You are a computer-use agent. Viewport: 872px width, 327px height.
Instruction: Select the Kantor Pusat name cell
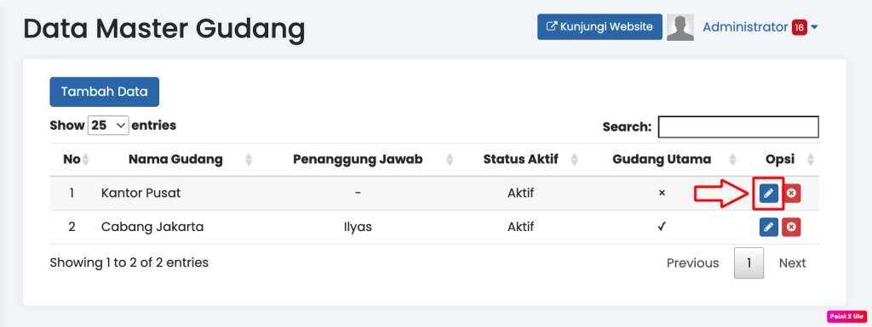[x=141, y=194]
